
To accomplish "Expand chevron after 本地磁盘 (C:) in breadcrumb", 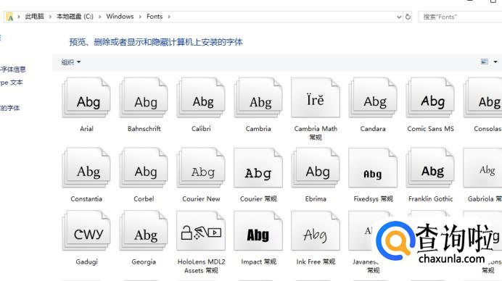I will pos(99,17).
